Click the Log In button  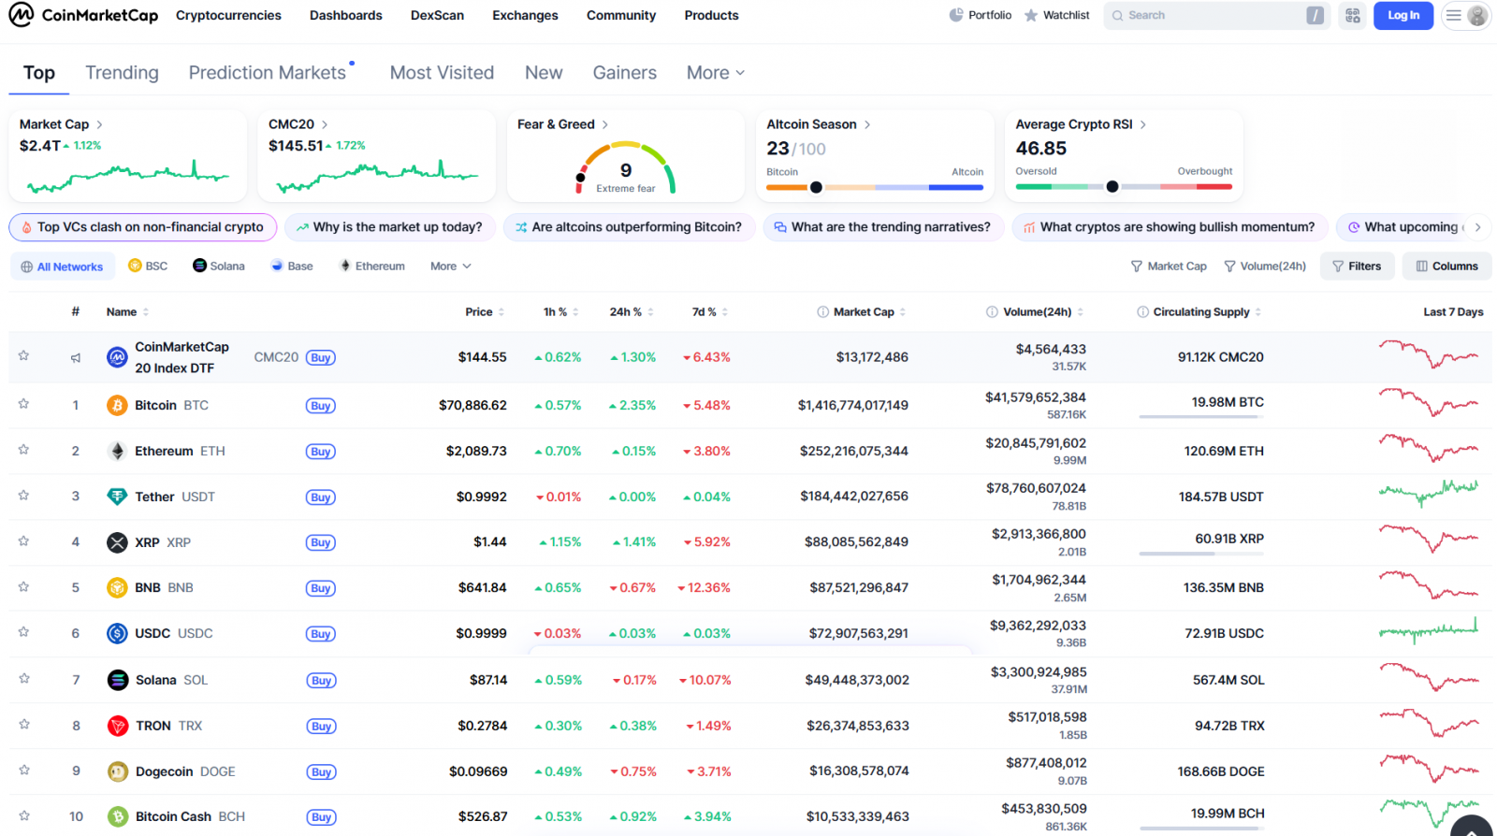[x=1403, y=15]
